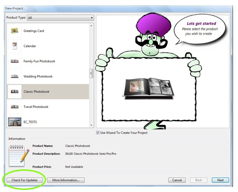Click the product list scrollbar thumb

tap(91, 73)
